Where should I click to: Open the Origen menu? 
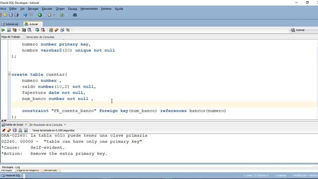click(x=60, y=9)
